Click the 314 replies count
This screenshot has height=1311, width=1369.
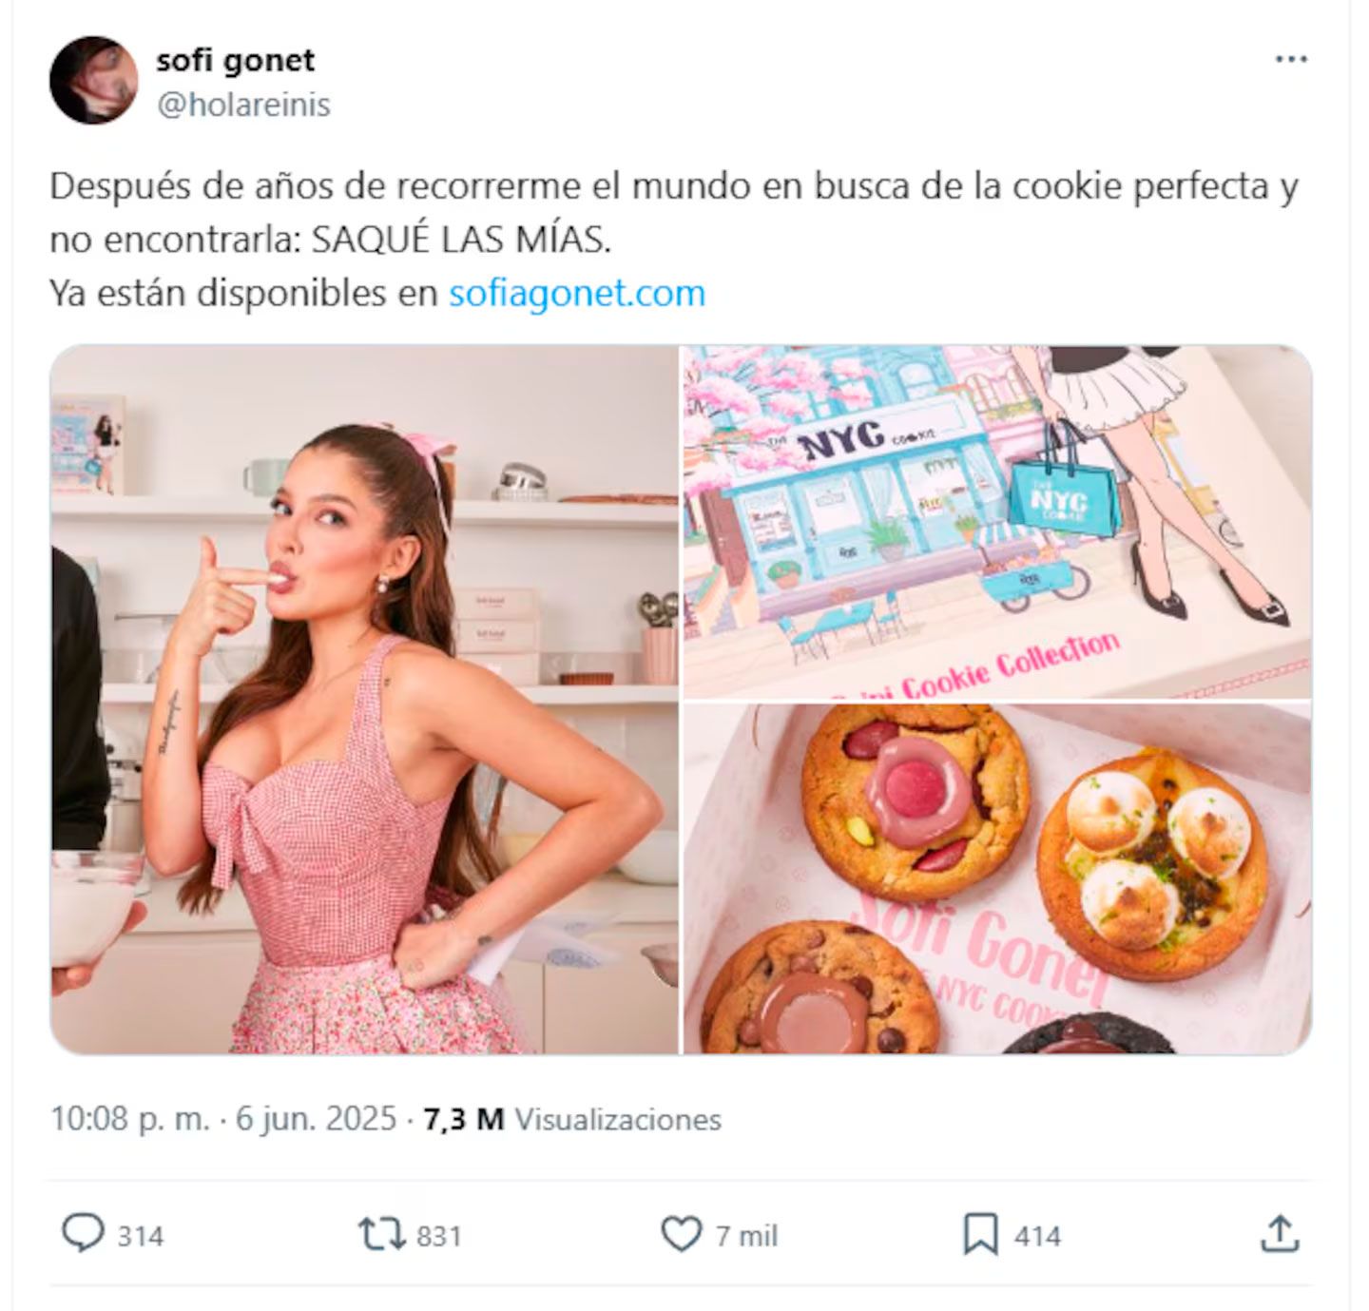[141, 1236]
